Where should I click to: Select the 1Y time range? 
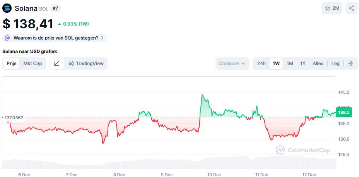pyautogui.click(x=303, y=64)
